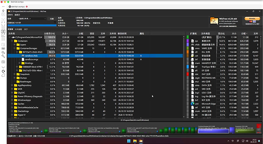Click the .inf setup information icon
This screenshot has height=144, width=263.
192,59
